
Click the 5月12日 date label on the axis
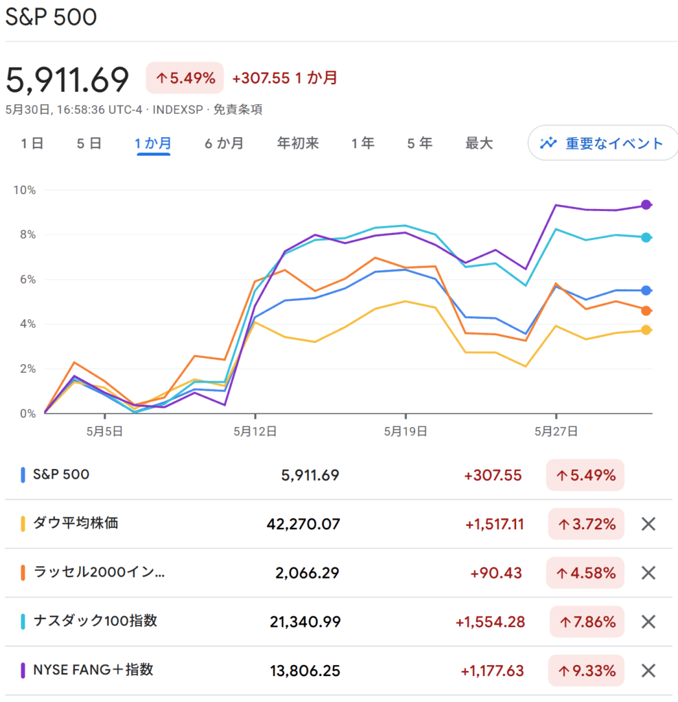coord(255,431)
